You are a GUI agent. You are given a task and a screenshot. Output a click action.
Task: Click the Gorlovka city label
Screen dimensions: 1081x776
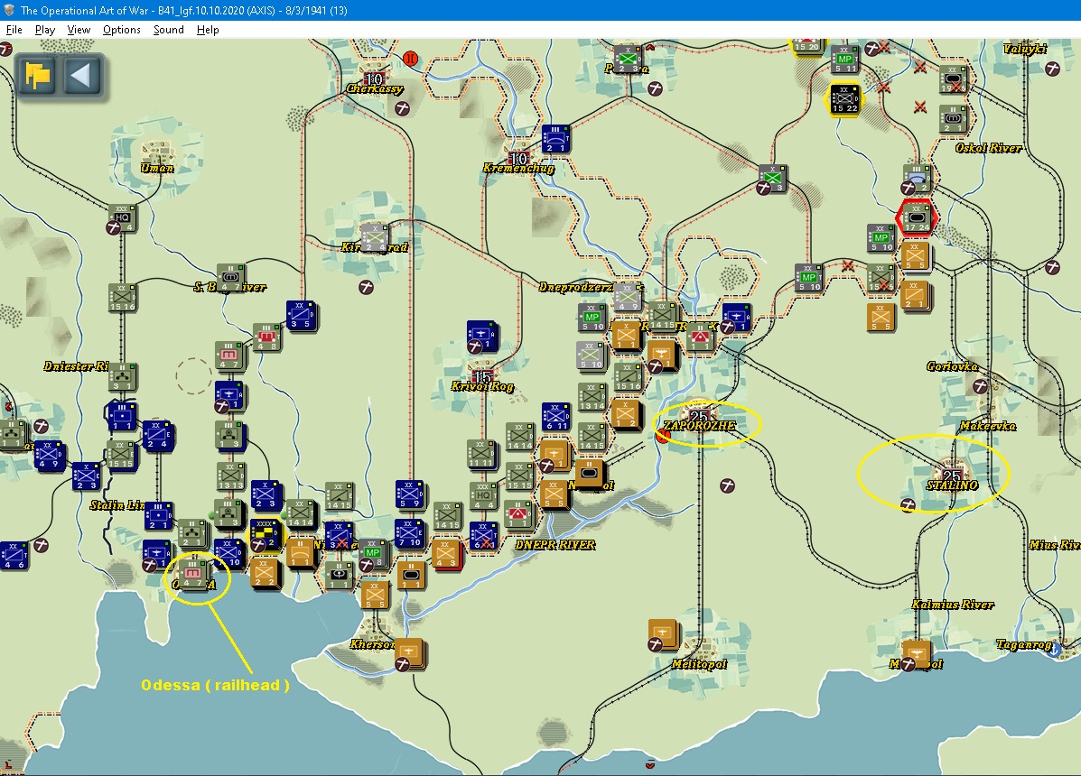[952, 366]
